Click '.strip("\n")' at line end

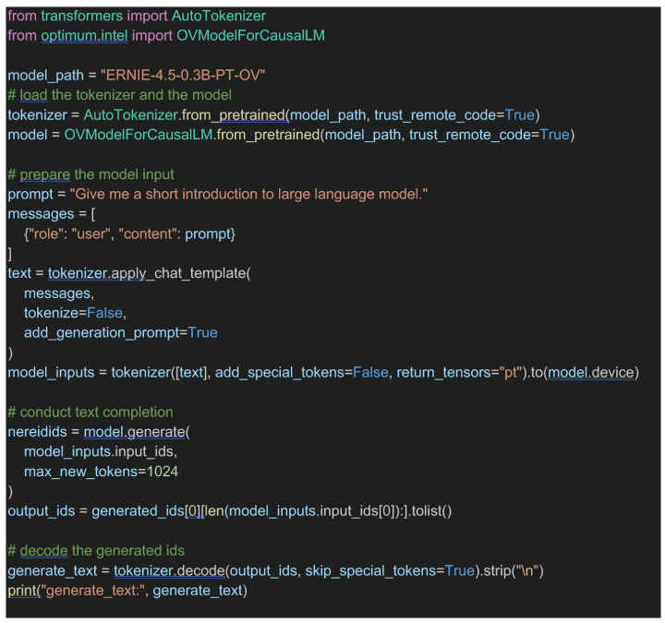coord(512,570)
